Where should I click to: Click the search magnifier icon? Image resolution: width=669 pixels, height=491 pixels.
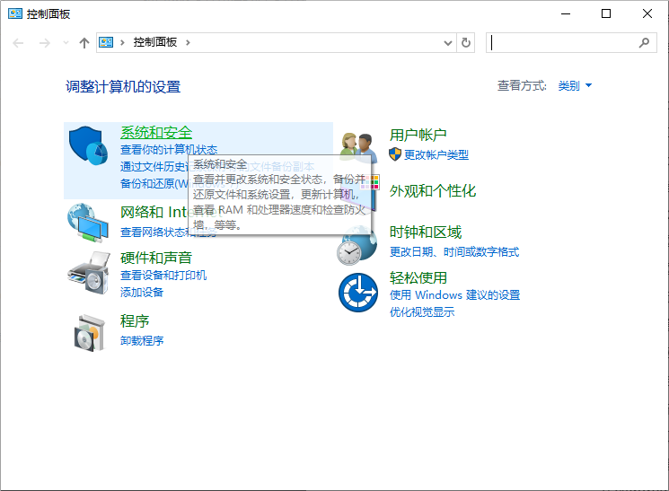(644, 43)
